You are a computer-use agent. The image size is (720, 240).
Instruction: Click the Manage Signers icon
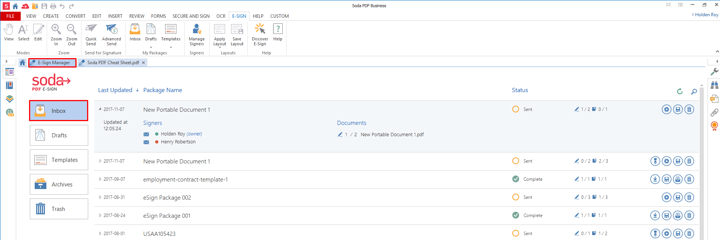(196, 35)
